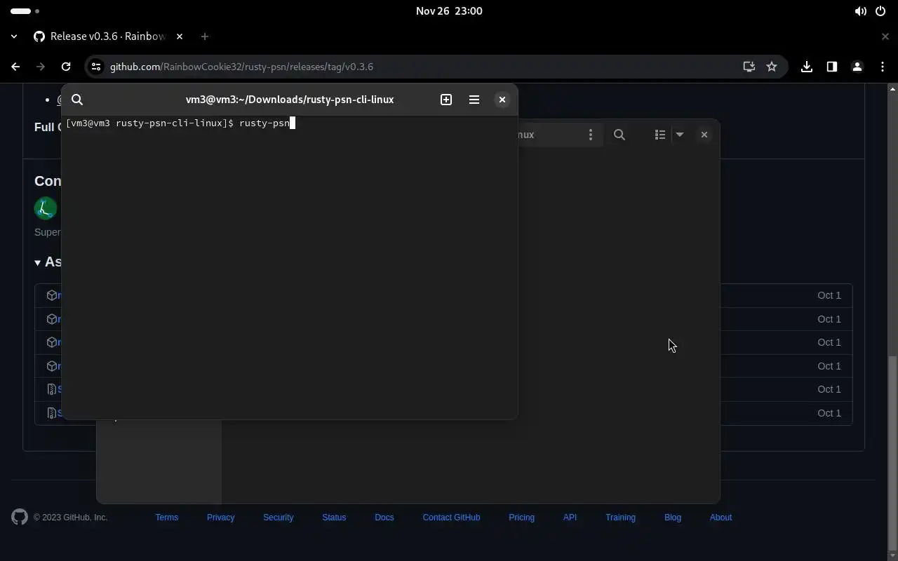Image resolution: width=898 pixels, height=561 pixels.
Task: Click the file manager search icon
Action: tap(619, 135)
